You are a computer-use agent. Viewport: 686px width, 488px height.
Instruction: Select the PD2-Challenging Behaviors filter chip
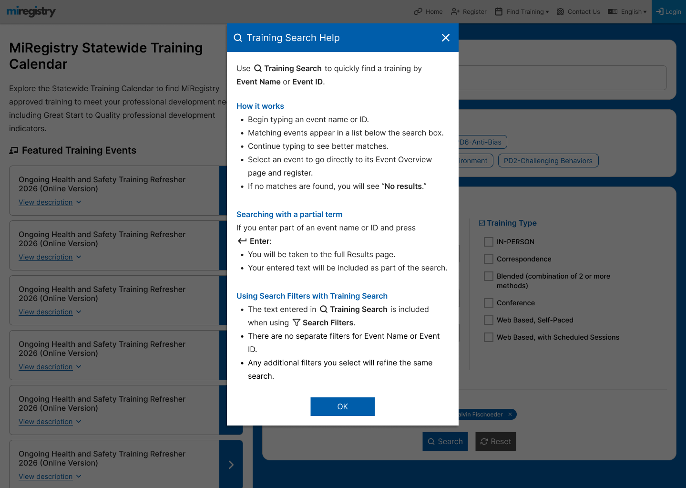pyautogui.click(x=548, y=160)
